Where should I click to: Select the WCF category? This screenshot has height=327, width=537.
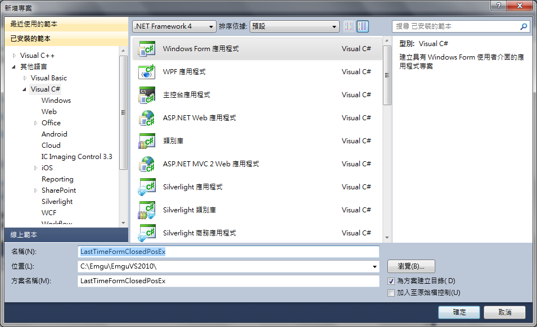coord(49,213)
